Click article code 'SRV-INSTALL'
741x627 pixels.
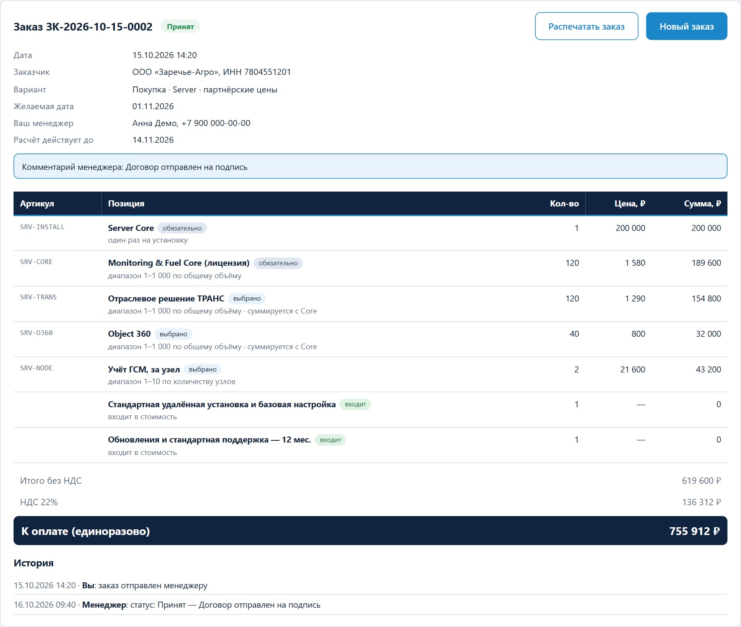[x=42, y=227]
